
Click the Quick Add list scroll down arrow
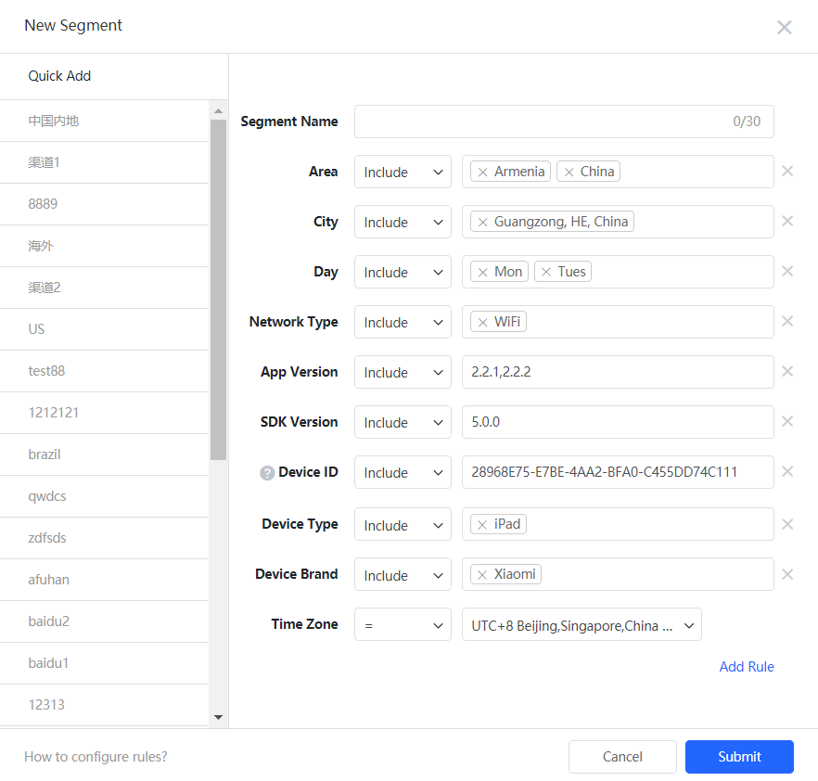pyautogui.click(x=219, y=717)
